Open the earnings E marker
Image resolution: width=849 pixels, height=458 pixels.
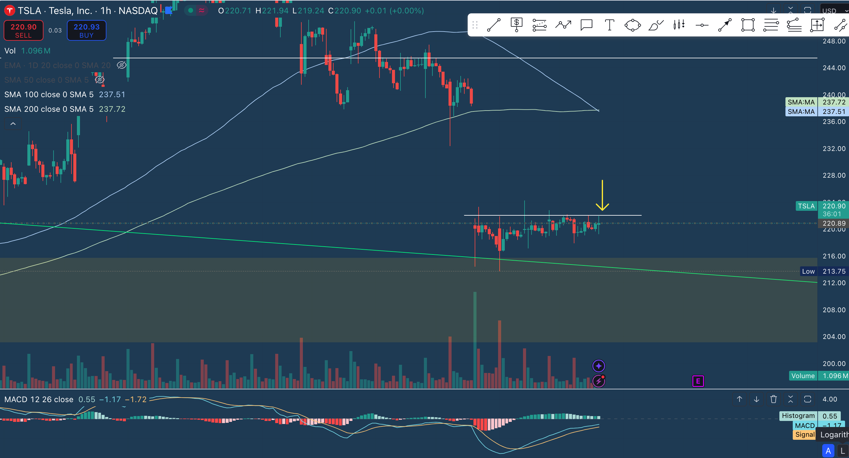click(698, 381)
